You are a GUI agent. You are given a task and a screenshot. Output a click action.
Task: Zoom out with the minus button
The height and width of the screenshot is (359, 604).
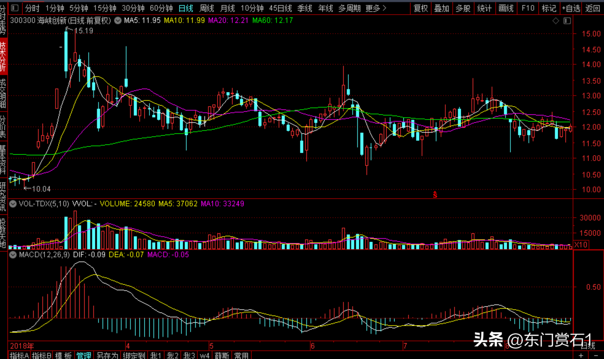pyautogui.click(x=596, y=355)
